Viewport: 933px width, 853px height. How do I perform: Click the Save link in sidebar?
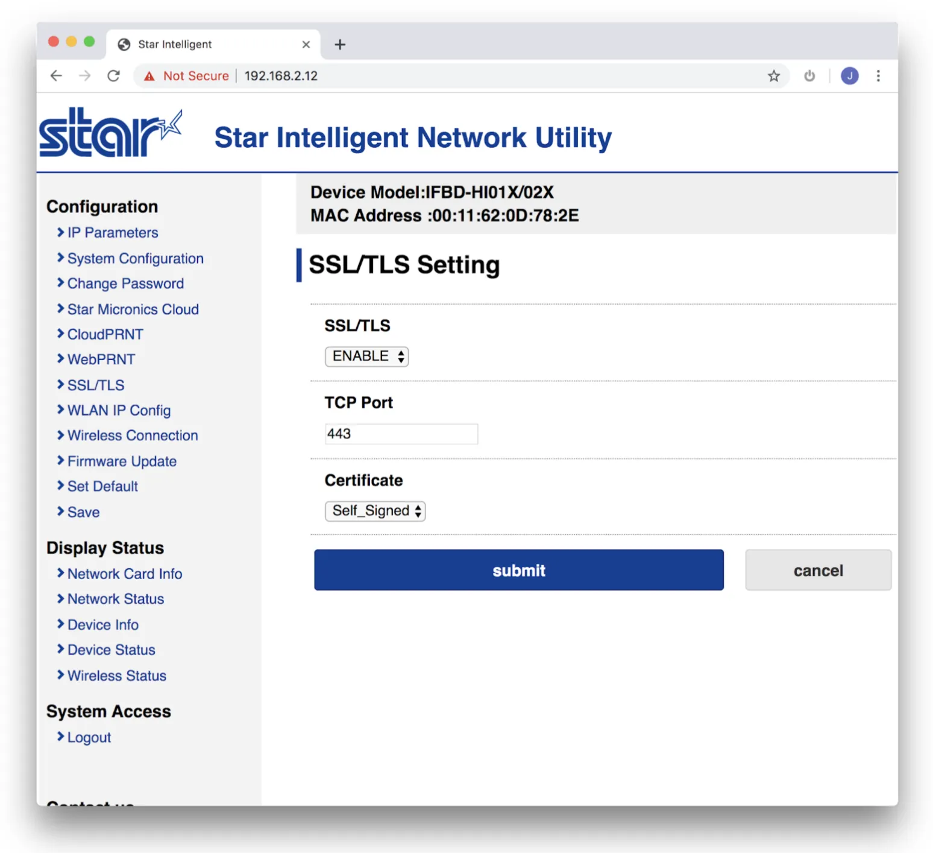[84, 512]
